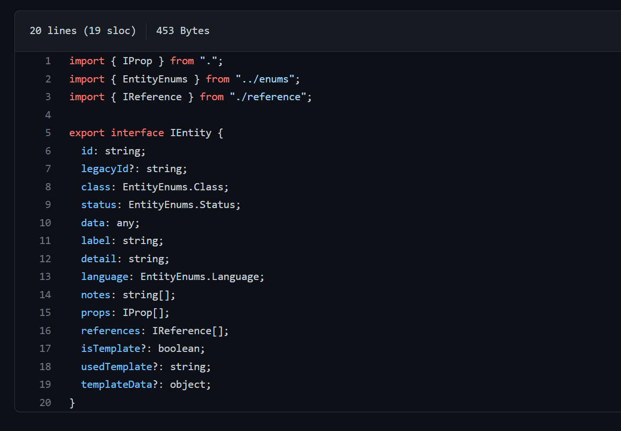The image size is (621, 431).
Task: Click the 'interface' keyword
Action: [x=137, y=133]
